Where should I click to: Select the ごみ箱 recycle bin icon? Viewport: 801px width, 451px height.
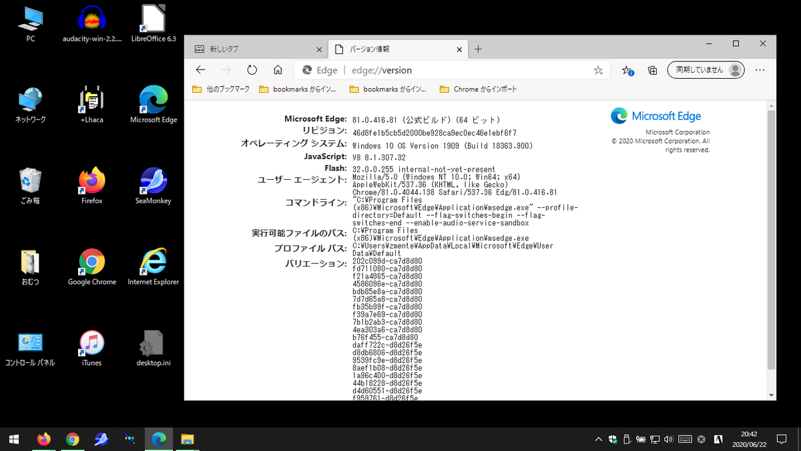(x=30, y=186)
